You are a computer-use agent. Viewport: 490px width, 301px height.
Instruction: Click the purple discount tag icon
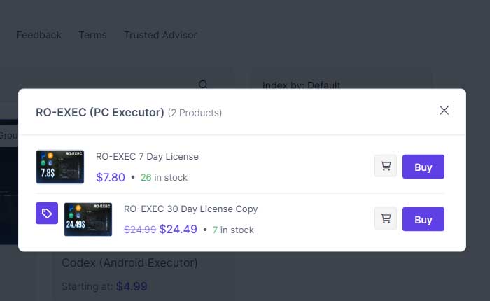[x=47, y=213]
